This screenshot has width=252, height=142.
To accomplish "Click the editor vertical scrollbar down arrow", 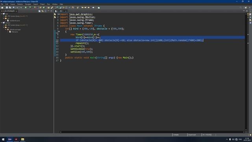I will click(246, 130).
